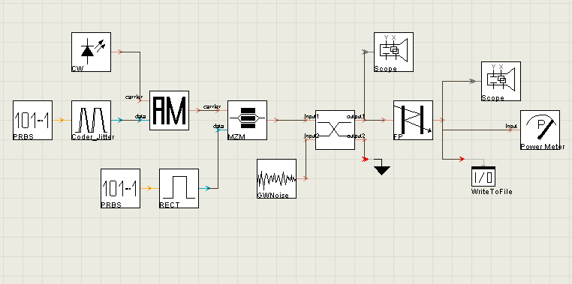Click the output arrow of the CW laser
Screen dimensions: 572x284
pyautogui.click(x=119, y=52)
